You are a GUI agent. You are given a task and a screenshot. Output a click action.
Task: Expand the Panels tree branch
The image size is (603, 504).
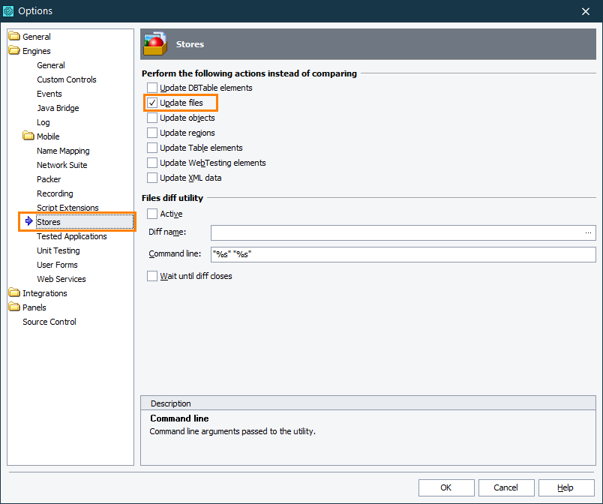click(14, 307)
